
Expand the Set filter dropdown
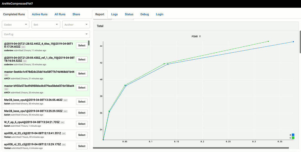point(46,25)
